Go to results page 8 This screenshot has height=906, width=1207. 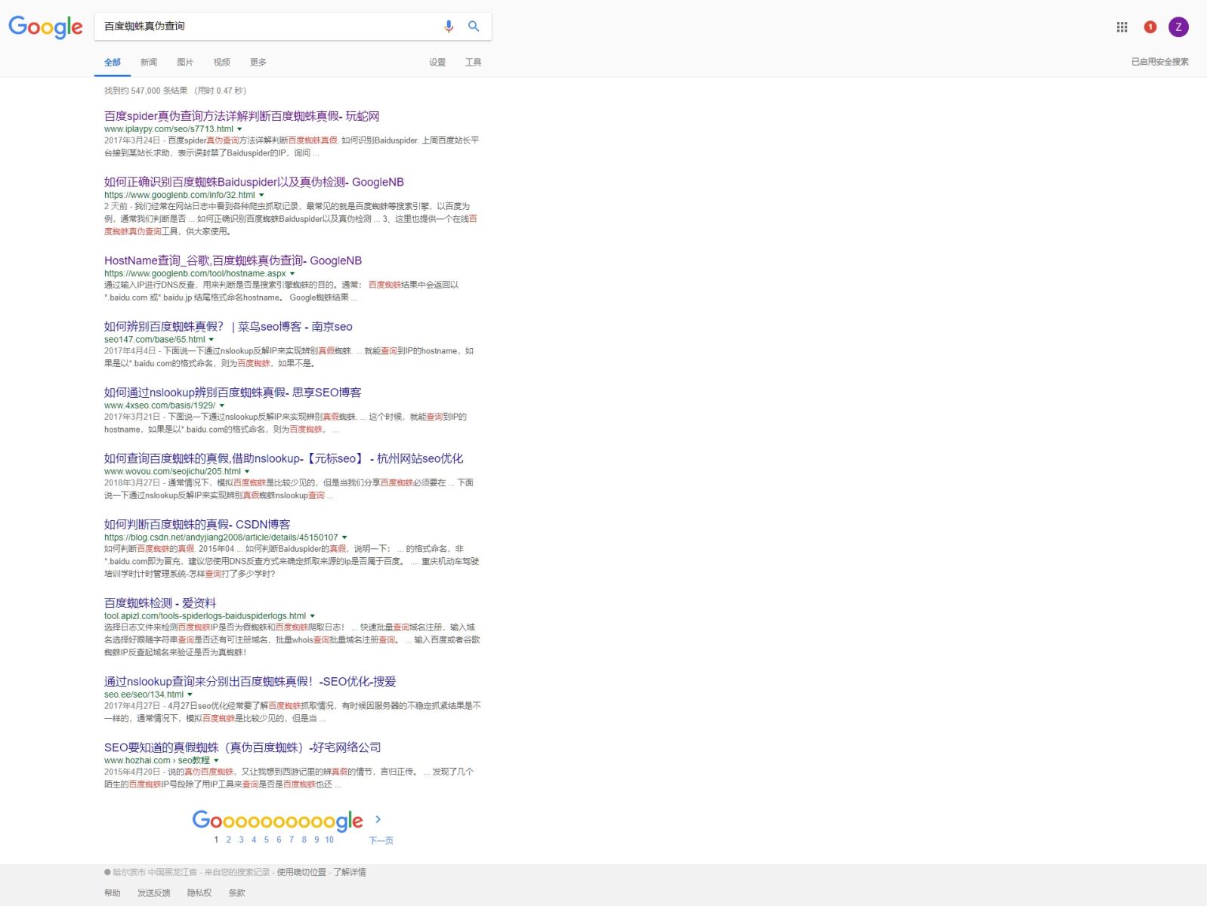304,840
